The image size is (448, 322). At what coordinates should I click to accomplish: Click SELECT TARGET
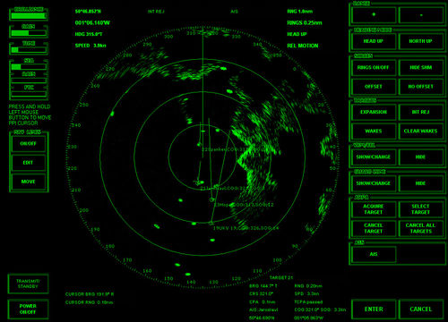[x=421, y=209]
